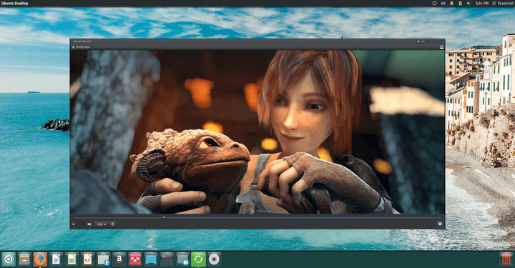Open LibreOffice Calc from the dock

coord(72,259)
